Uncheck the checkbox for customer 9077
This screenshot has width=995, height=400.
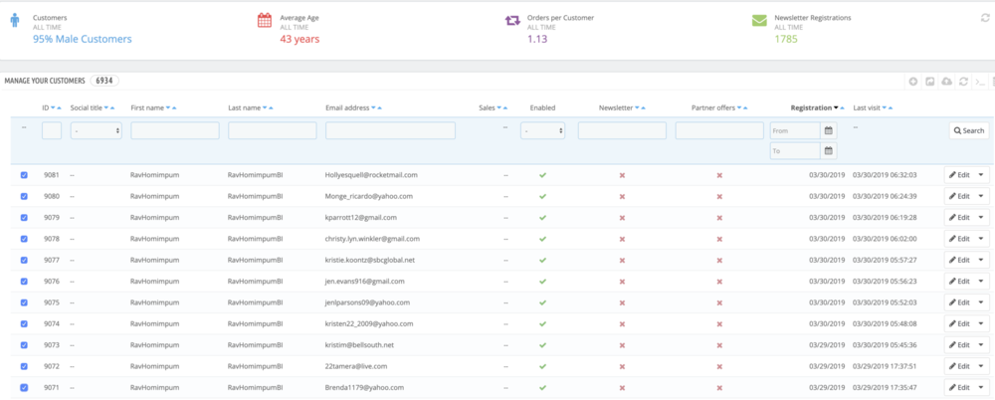click(24, 260)
